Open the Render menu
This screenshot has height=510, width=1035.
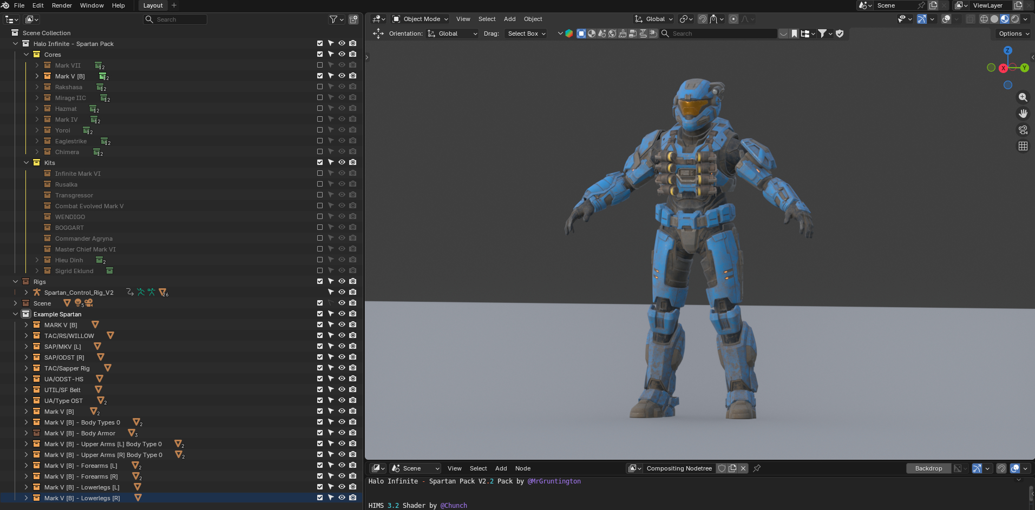62,5
